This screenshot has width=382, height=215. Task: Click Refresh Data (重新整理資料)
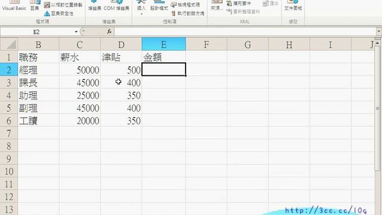click(243, 11)
